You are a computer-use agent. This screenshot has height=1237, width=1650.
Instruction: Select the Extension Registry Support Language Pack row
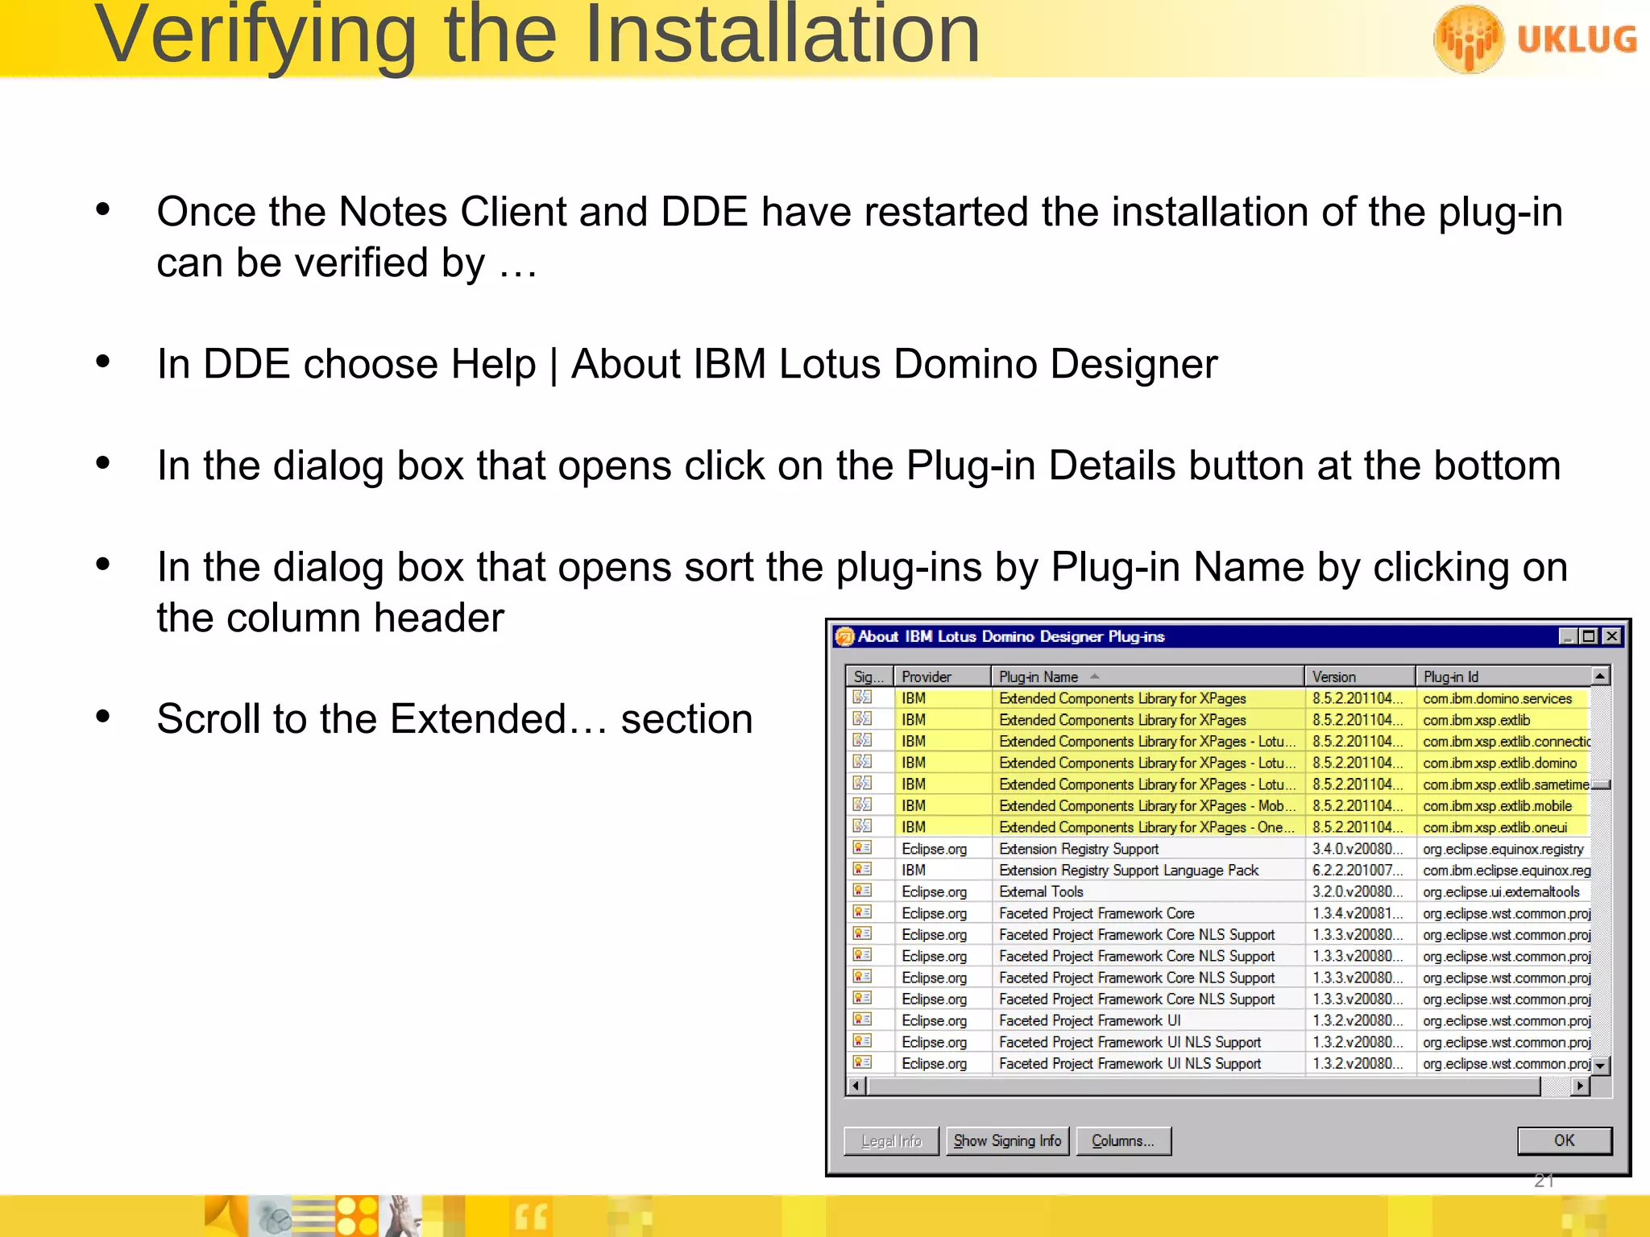click(x=1218, y=870)
